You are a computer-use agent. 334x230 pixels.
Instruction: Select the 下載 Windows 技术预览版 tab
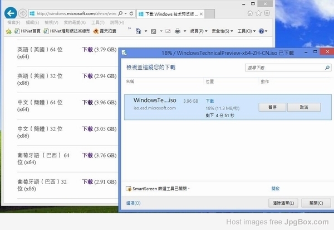tap(166, 12)
